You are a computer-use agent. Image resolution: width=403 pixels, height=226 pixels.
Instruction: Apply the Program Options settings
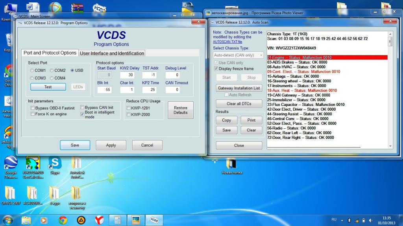(111, 145)
